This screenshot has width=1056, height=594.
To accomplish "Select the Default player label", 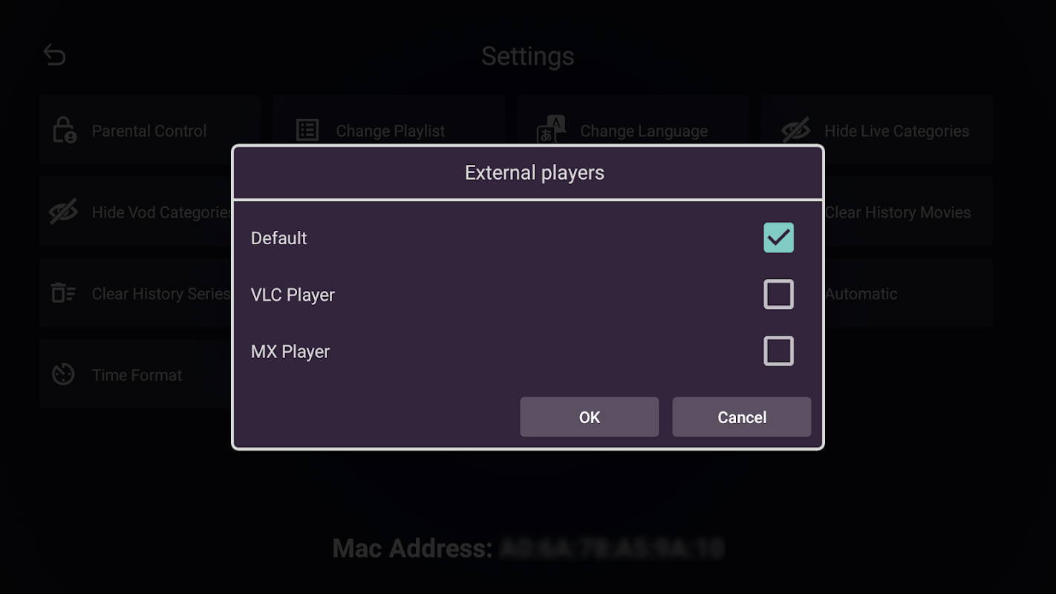I will [x=278, y=238].
